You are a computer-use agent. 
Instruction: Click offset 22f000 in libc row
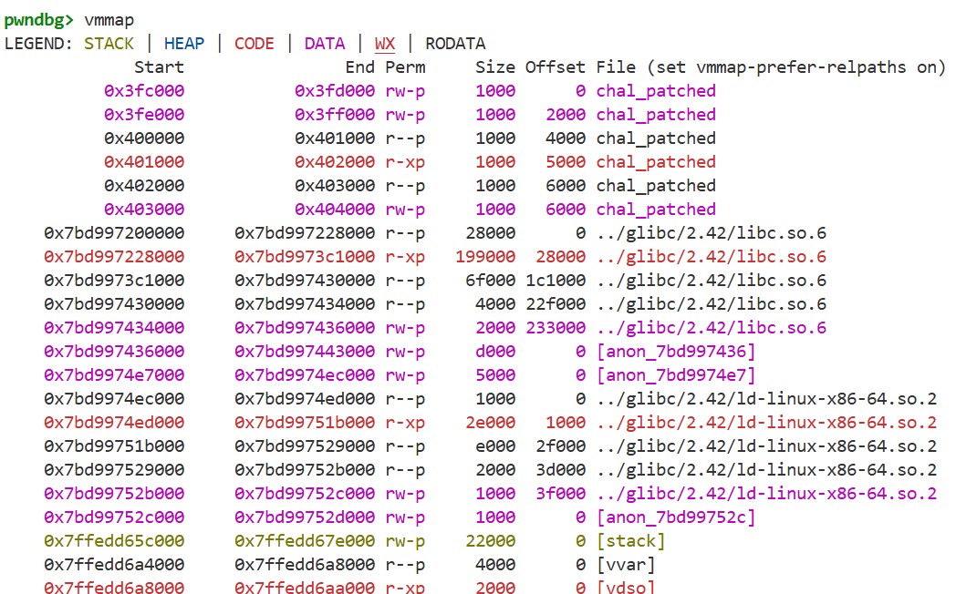tap(555, 304)
